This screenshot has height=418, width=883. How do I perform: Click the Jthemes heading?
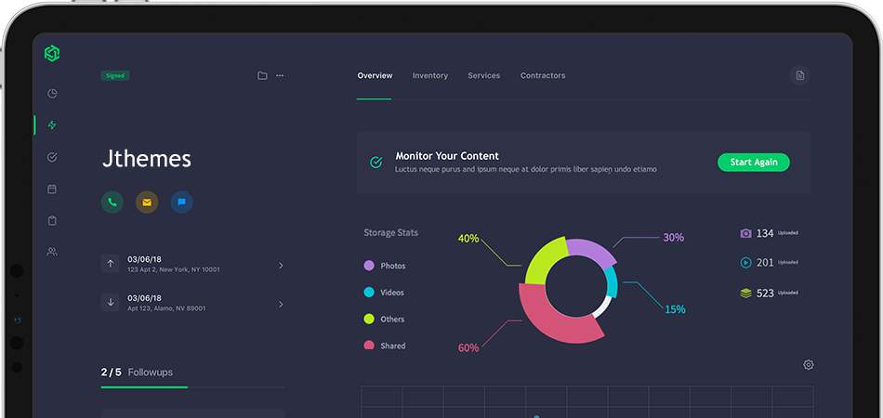[147, 159]
